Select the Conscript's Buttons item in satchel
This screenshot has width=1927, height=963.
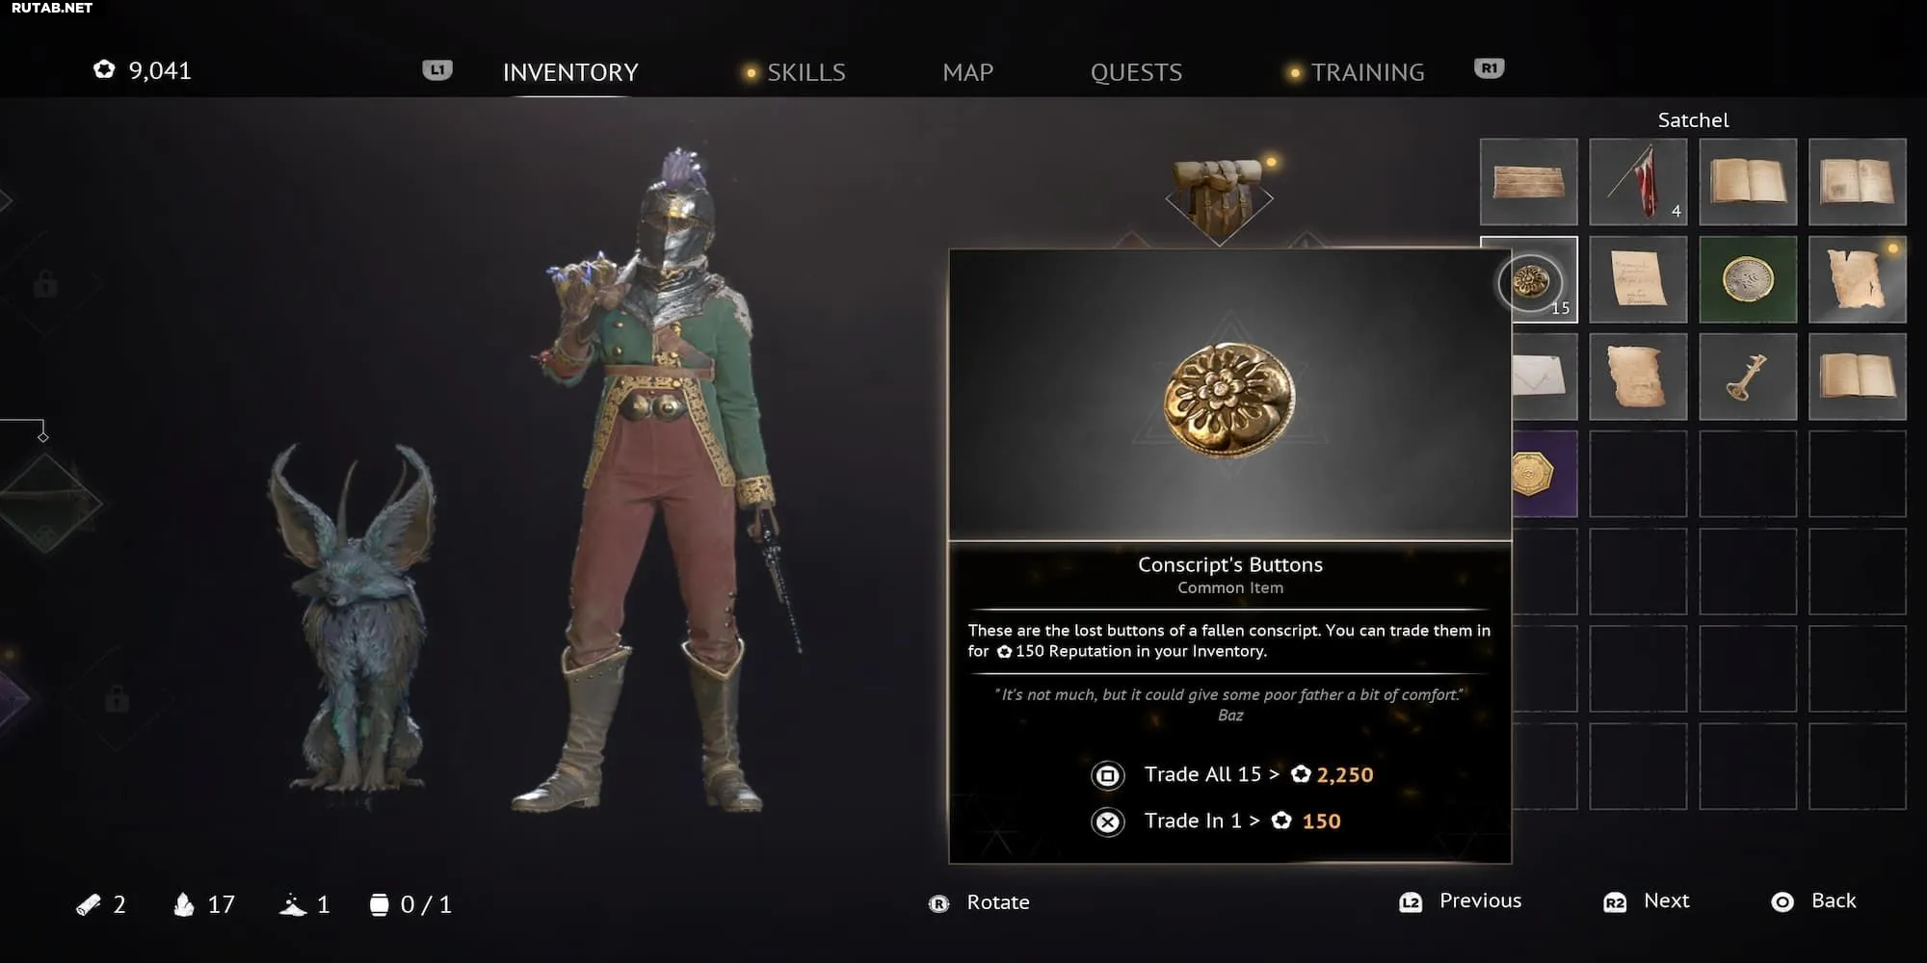[x=1529, y=279]
